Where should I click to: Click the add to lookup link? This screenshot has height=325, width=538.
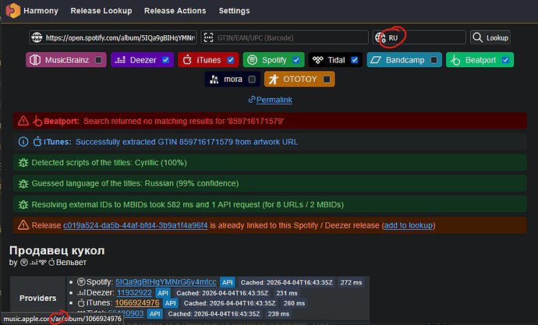pyautogui.click(x=409, y=225)
